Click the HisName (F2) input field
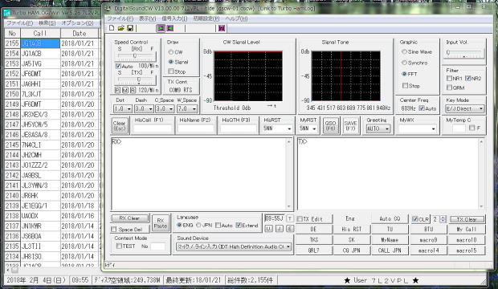 click(196, 128)
